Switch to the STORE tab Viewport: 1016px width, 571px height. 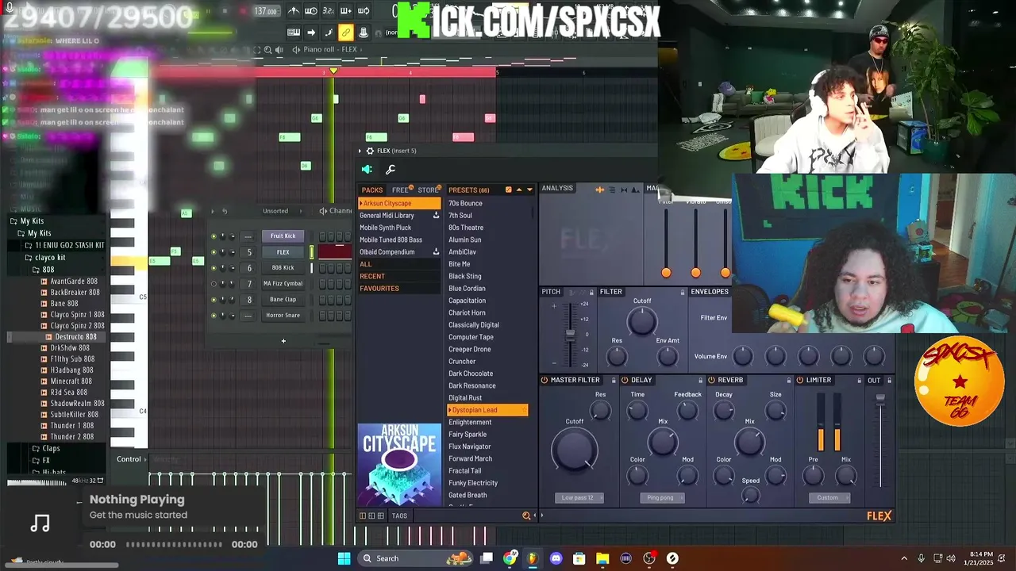pyautogui.click(x=428, y=190)
